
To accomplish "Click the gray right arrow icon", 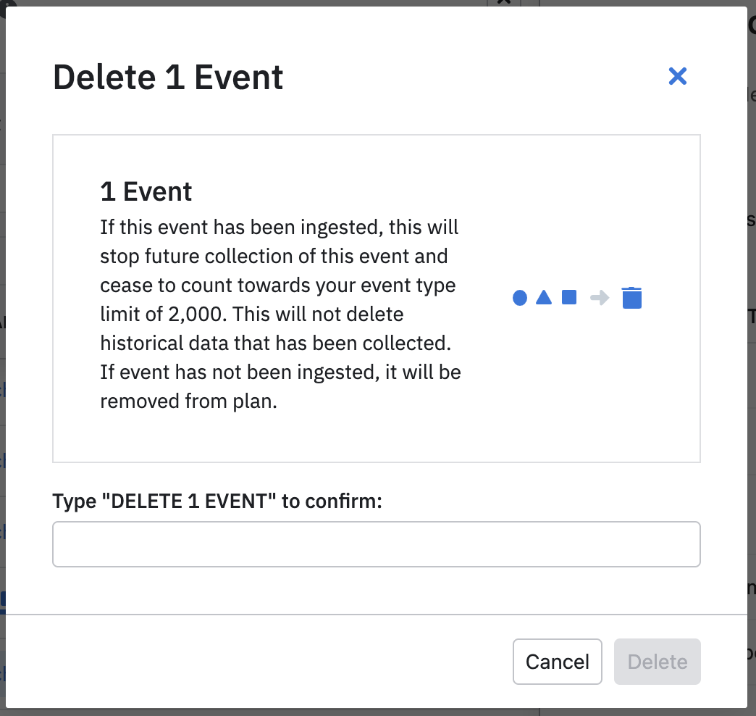I will point(600,298).
